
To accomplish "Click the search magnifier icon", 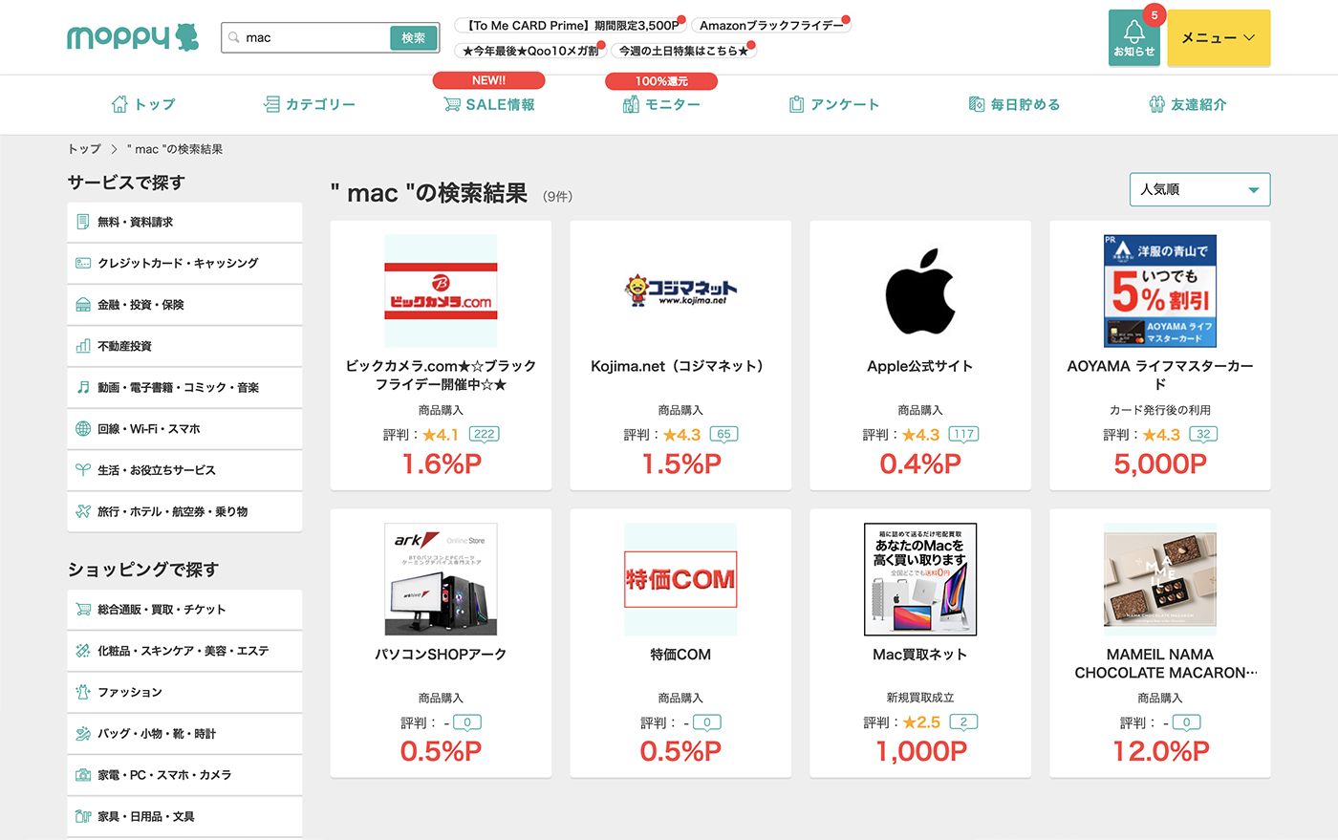I will click(x=234, y=38).
